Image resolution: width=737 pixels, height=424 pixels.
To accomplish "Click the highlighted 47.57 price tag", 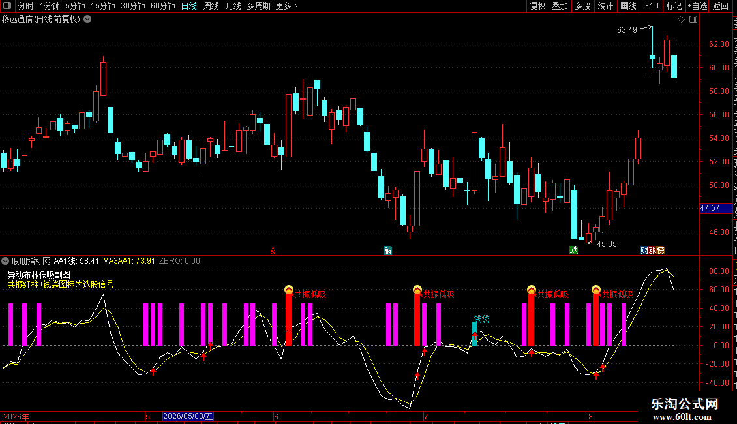I will click(715, 208).
